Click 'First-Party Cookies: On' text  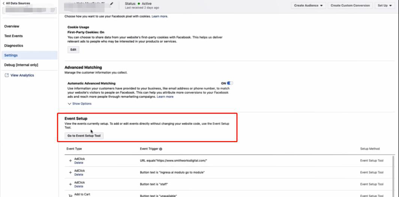86,32
